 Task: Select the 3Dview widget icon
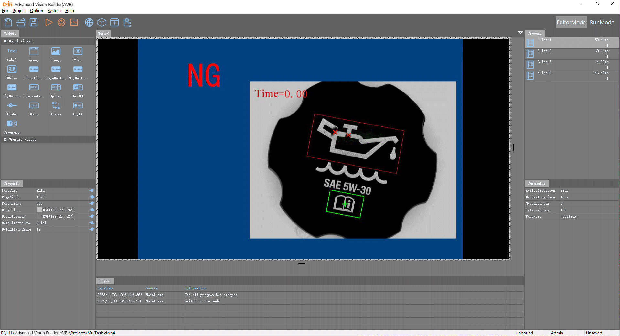tap(12, 70)
